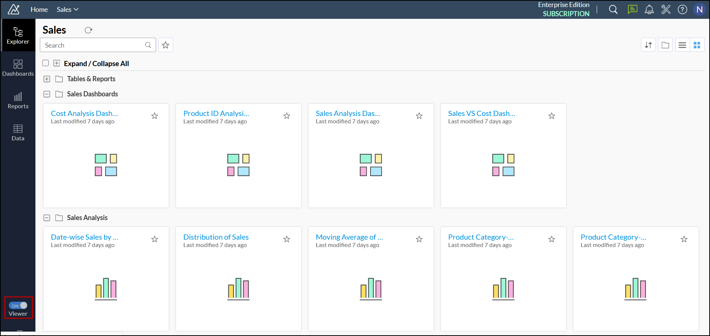Open the Distribution of Sales report
Viewport: 710px width, 336px height.
[216, 237]
